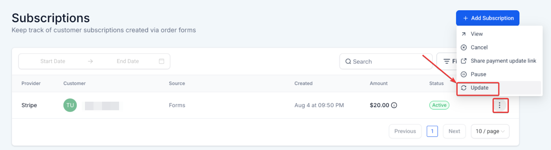Select Share payment update link option
The image size is (551, 150).
click(503, 61)
